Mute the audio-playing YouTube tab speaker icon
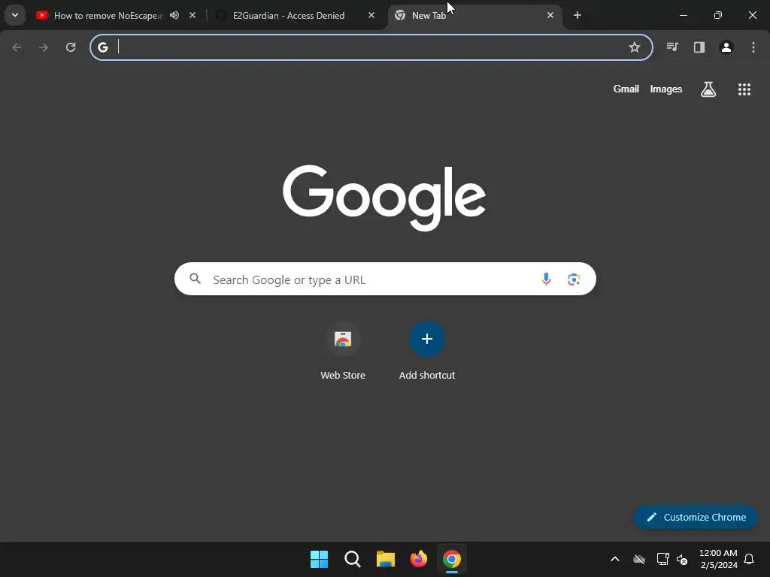Viewport: 770px width, 577px height. [174, 15]
